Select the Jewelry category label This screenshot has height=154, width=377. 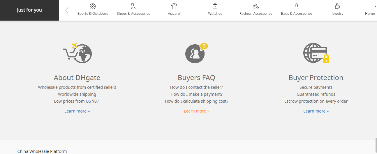[337, 14]
